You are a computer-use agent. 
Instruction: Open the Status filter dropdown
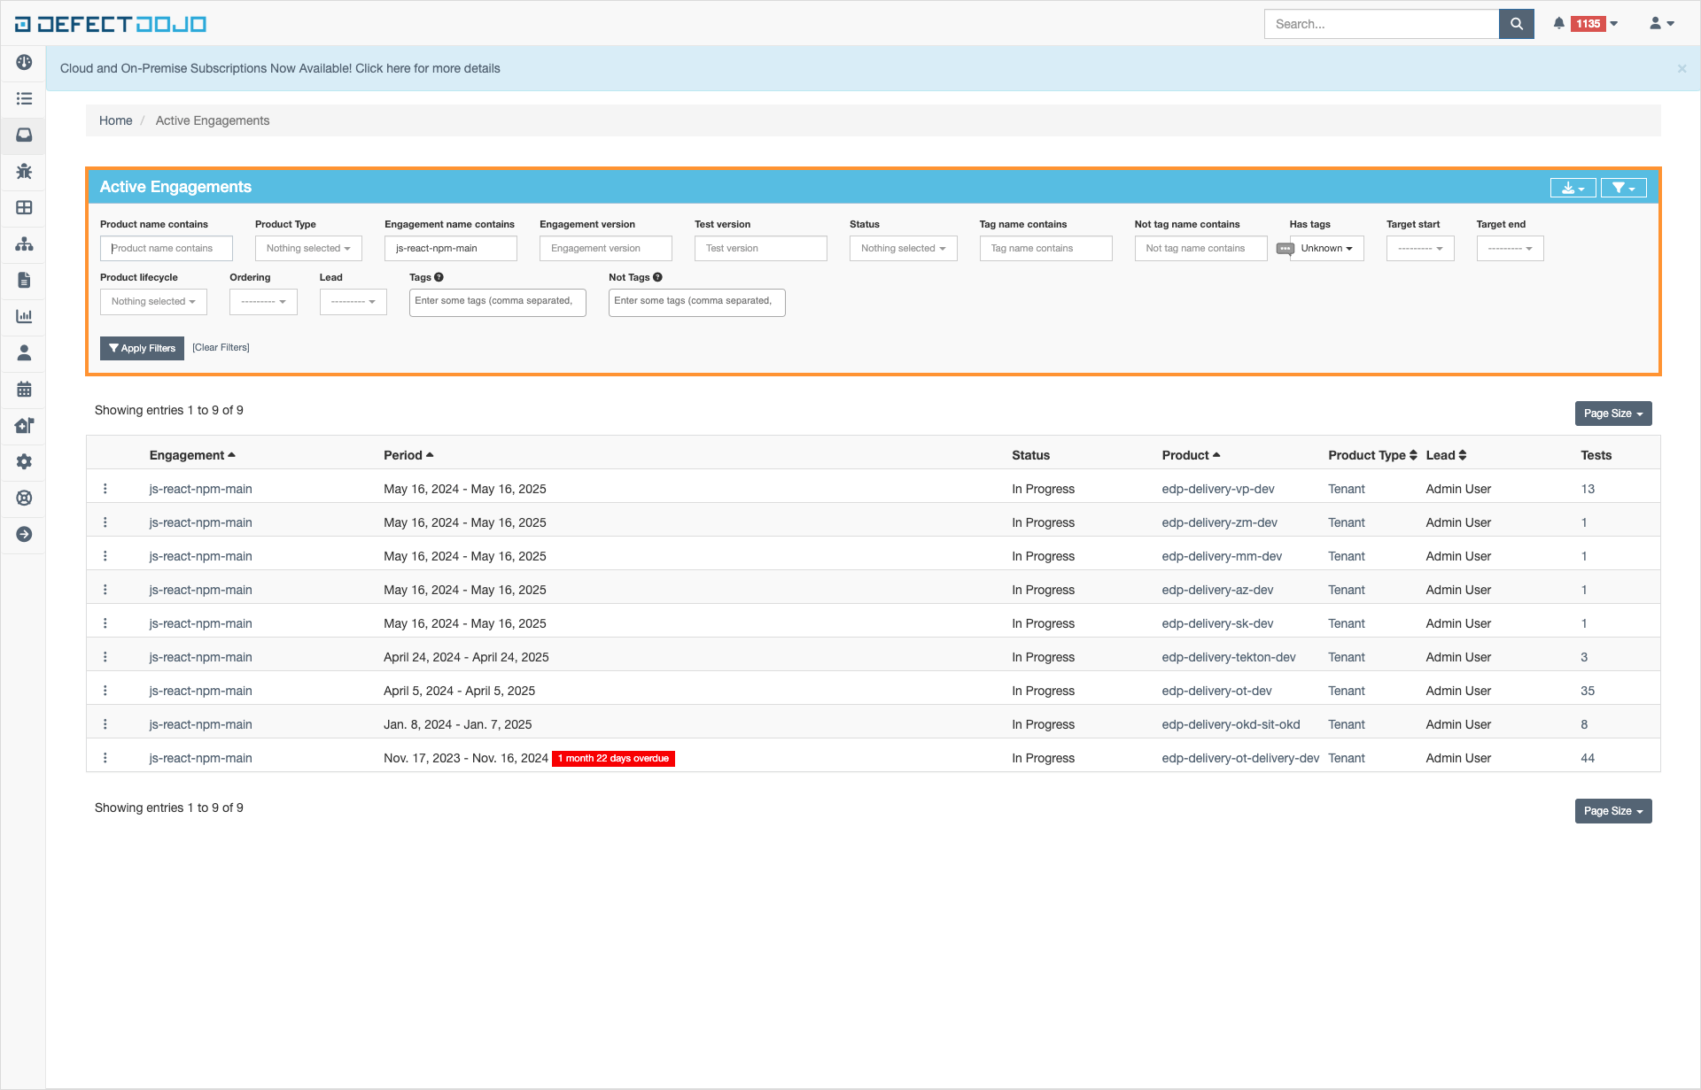tap(903, 249)
